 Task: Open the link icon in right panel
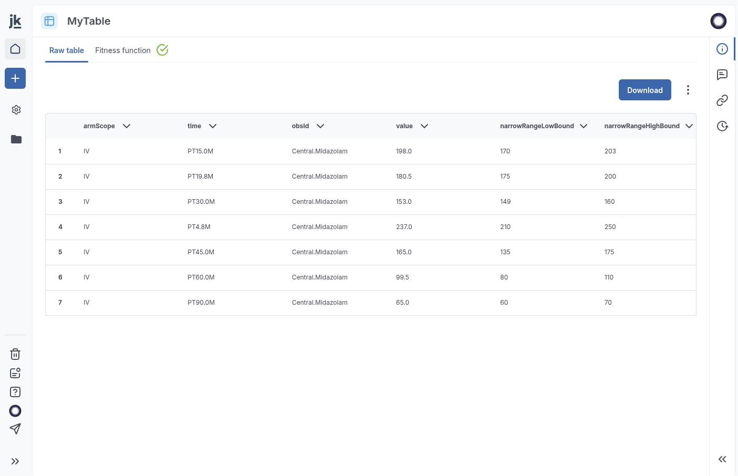click(x=722, y=100)
